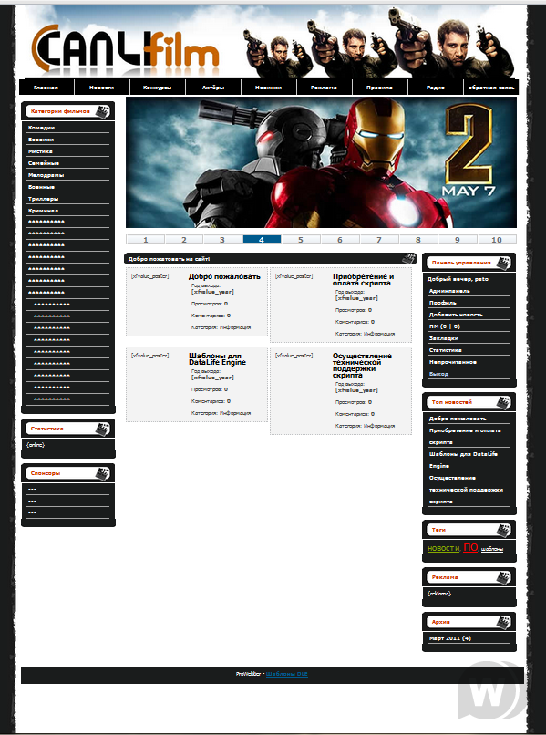Switch banner to slide 9
546x735 pixels.
pos(458,240)
